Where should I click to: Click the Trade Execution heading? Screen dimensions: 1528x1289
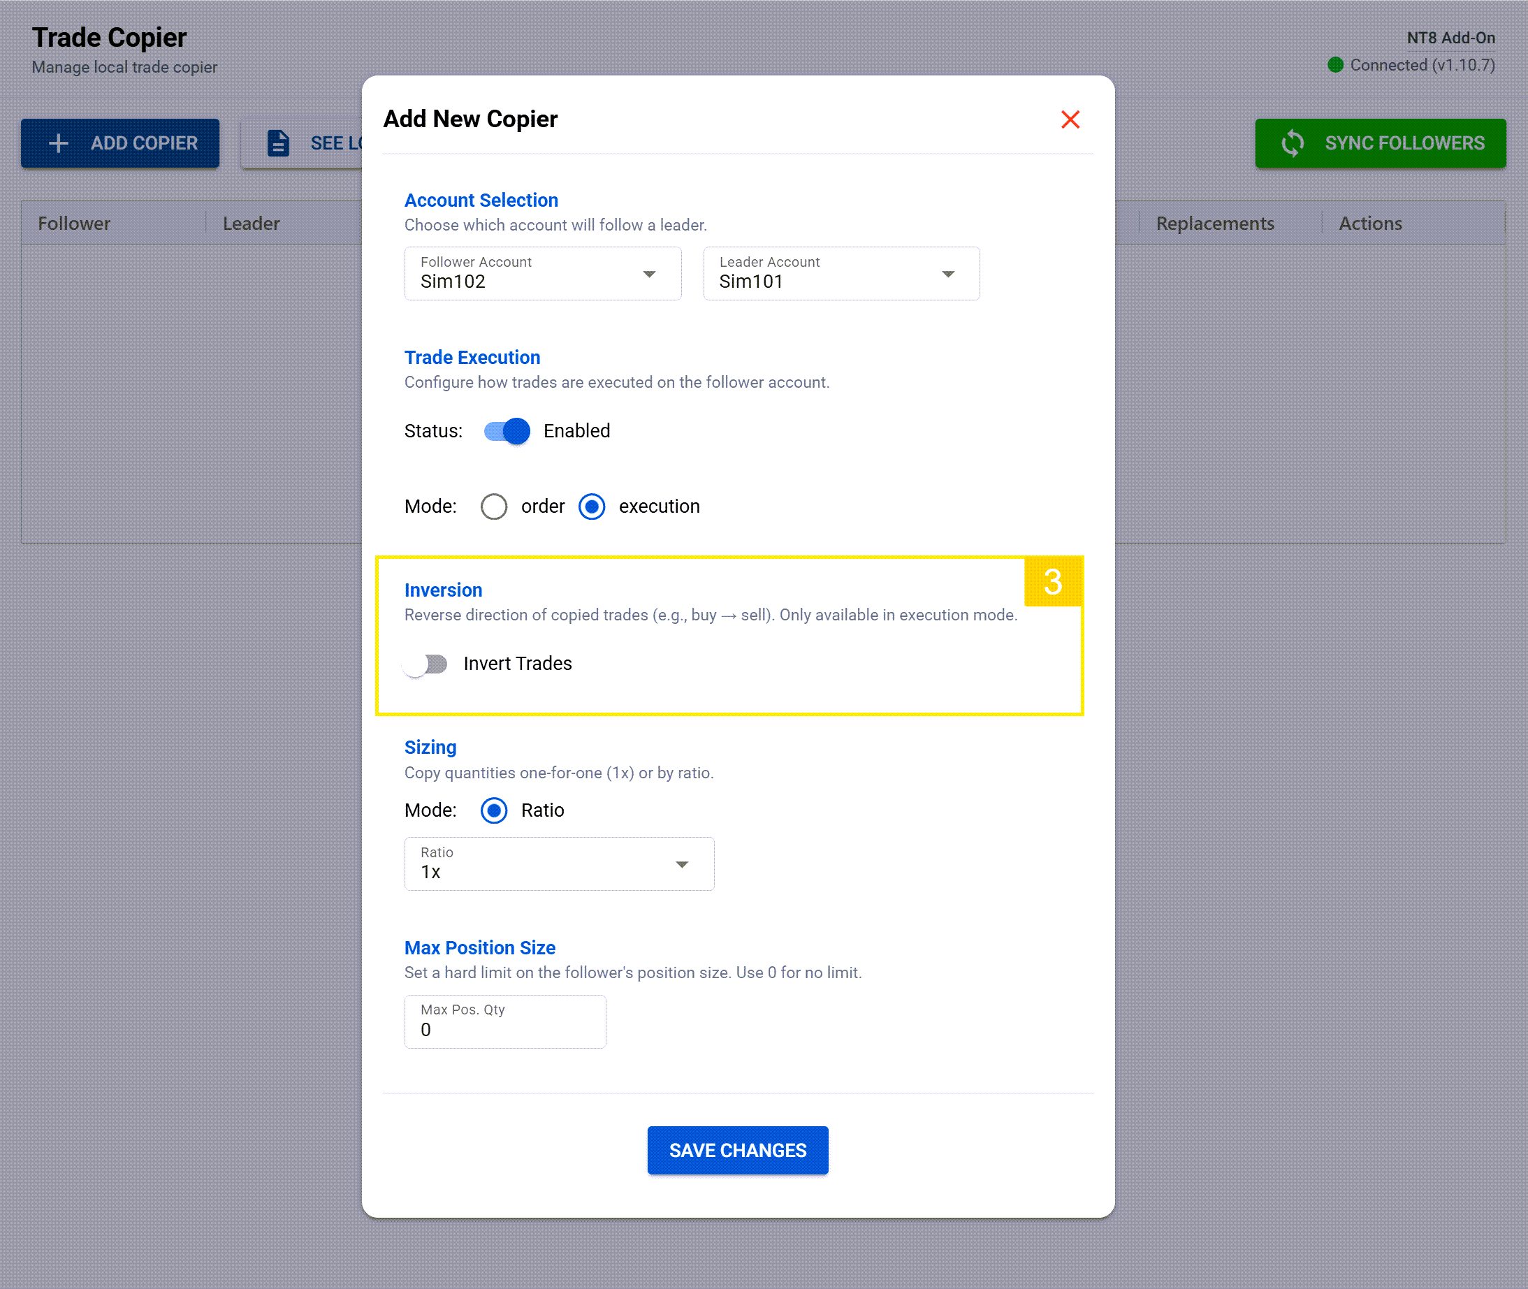tap(472, 357)
